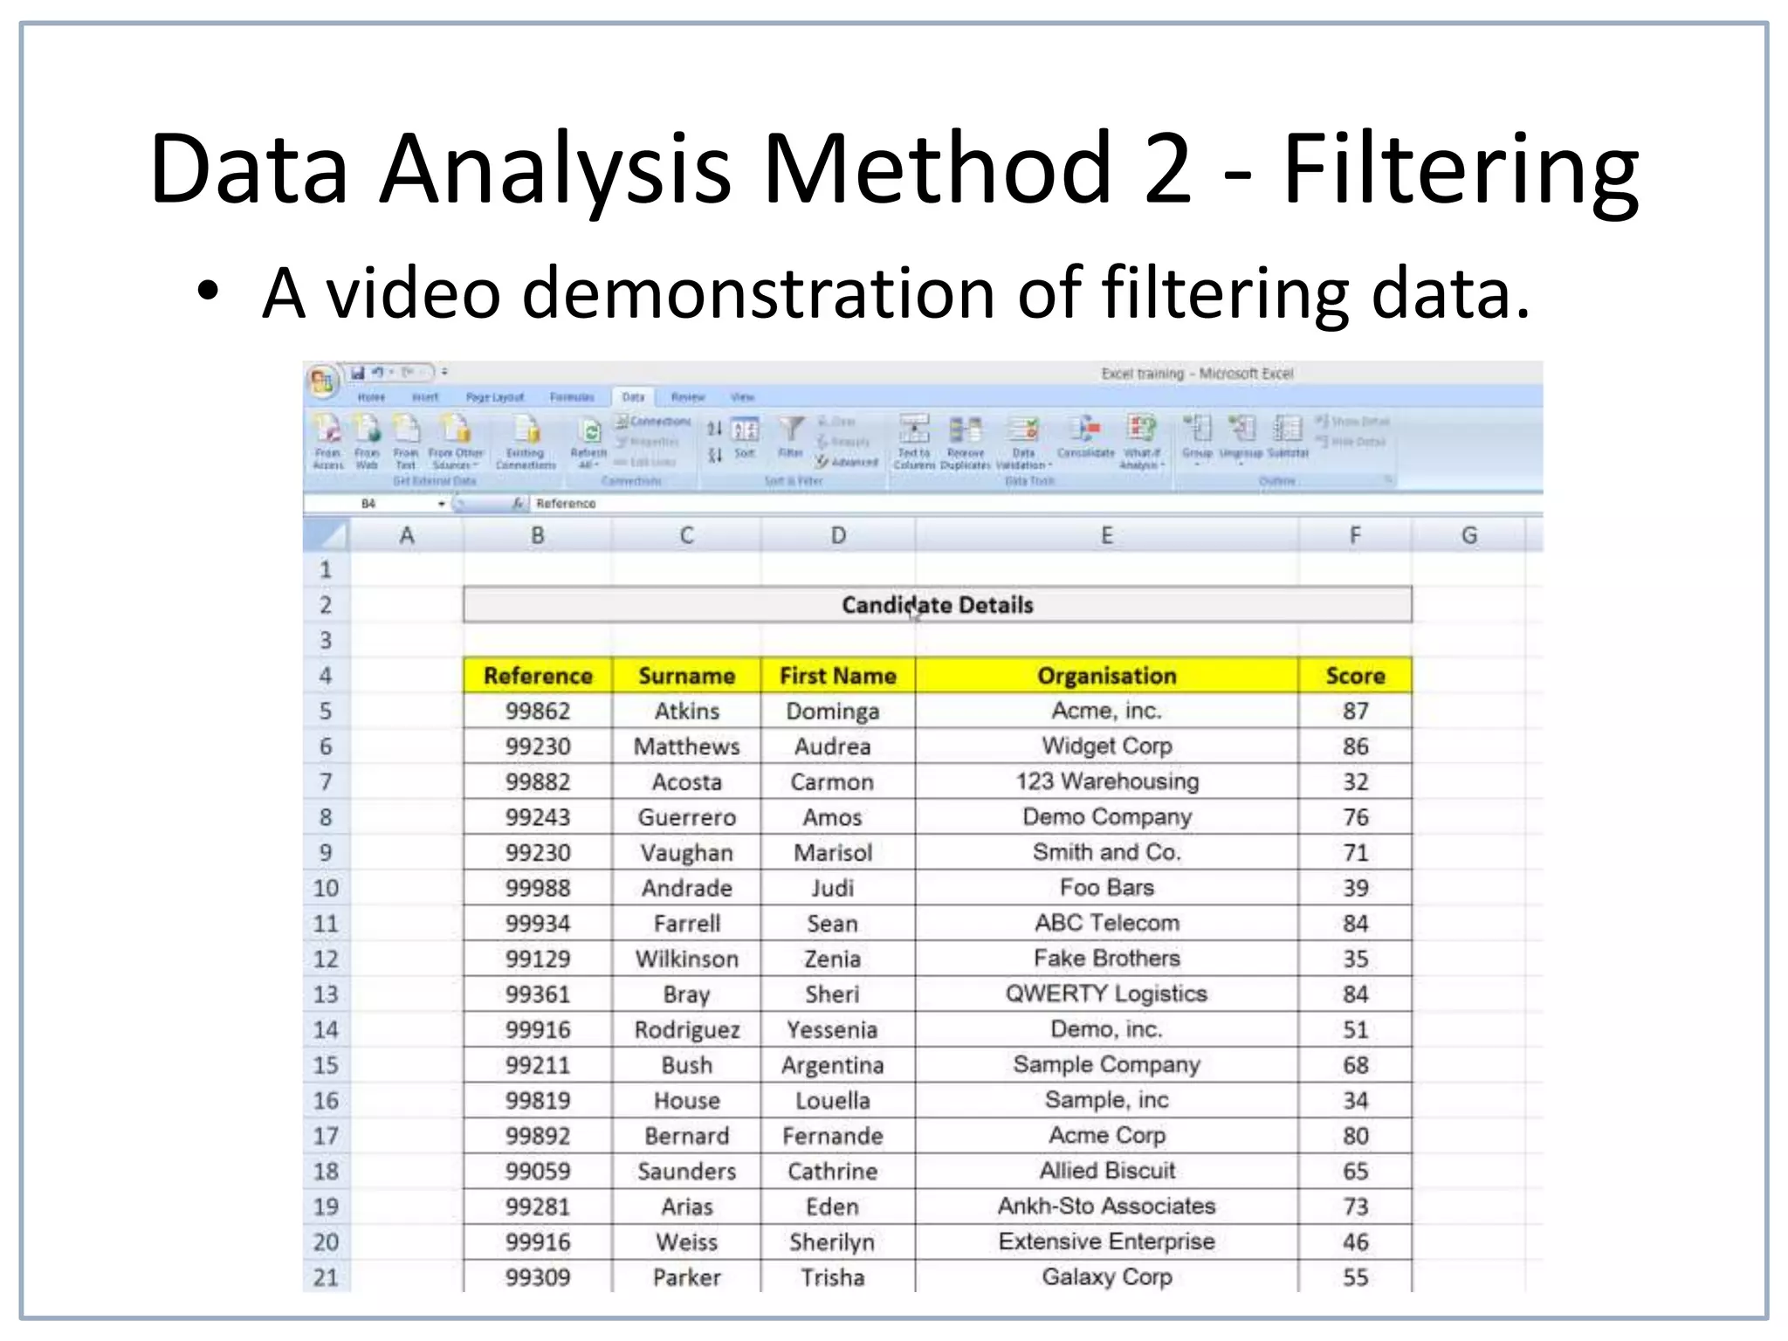Click the Organisation header cell

pos(1107,676)
